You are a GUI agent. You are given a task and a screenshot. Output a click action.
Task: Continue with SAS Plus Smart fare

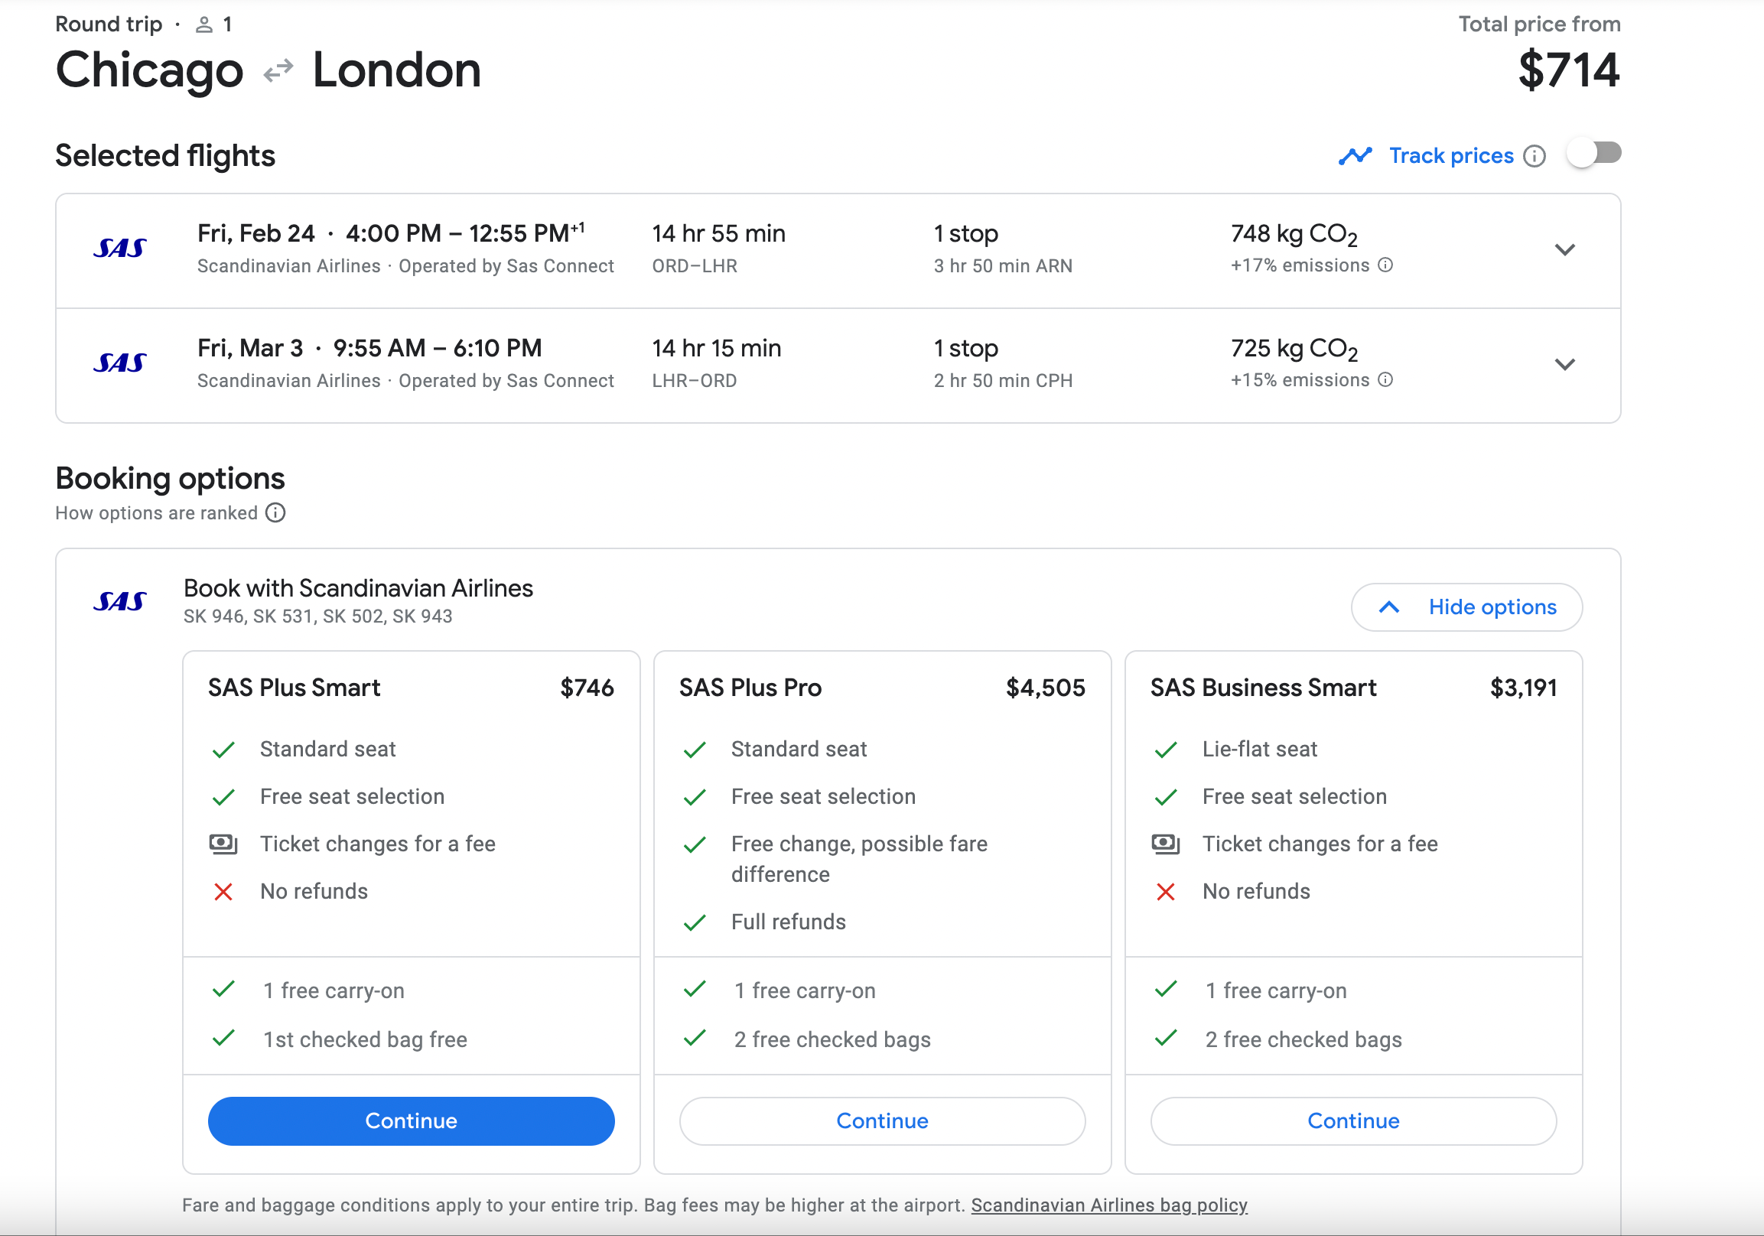click(x=411, y=1121)
